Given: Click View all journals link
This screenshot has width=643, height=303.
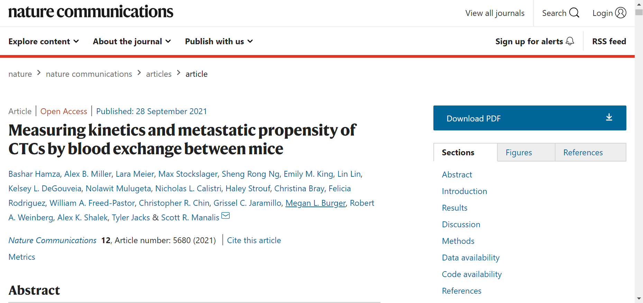Looking at the screenshot, I should [495, 13].
